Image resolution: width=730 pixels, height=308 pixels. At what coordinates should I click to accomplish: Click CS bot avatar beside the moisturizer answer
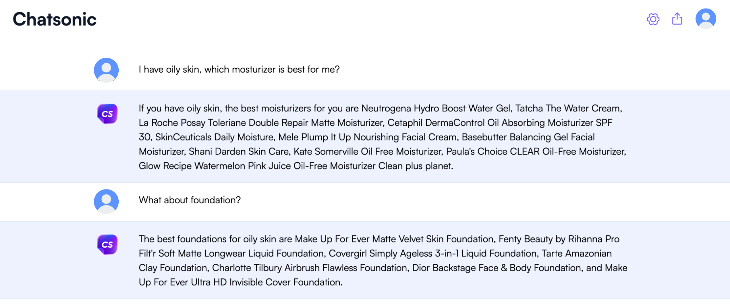[107, 114]
